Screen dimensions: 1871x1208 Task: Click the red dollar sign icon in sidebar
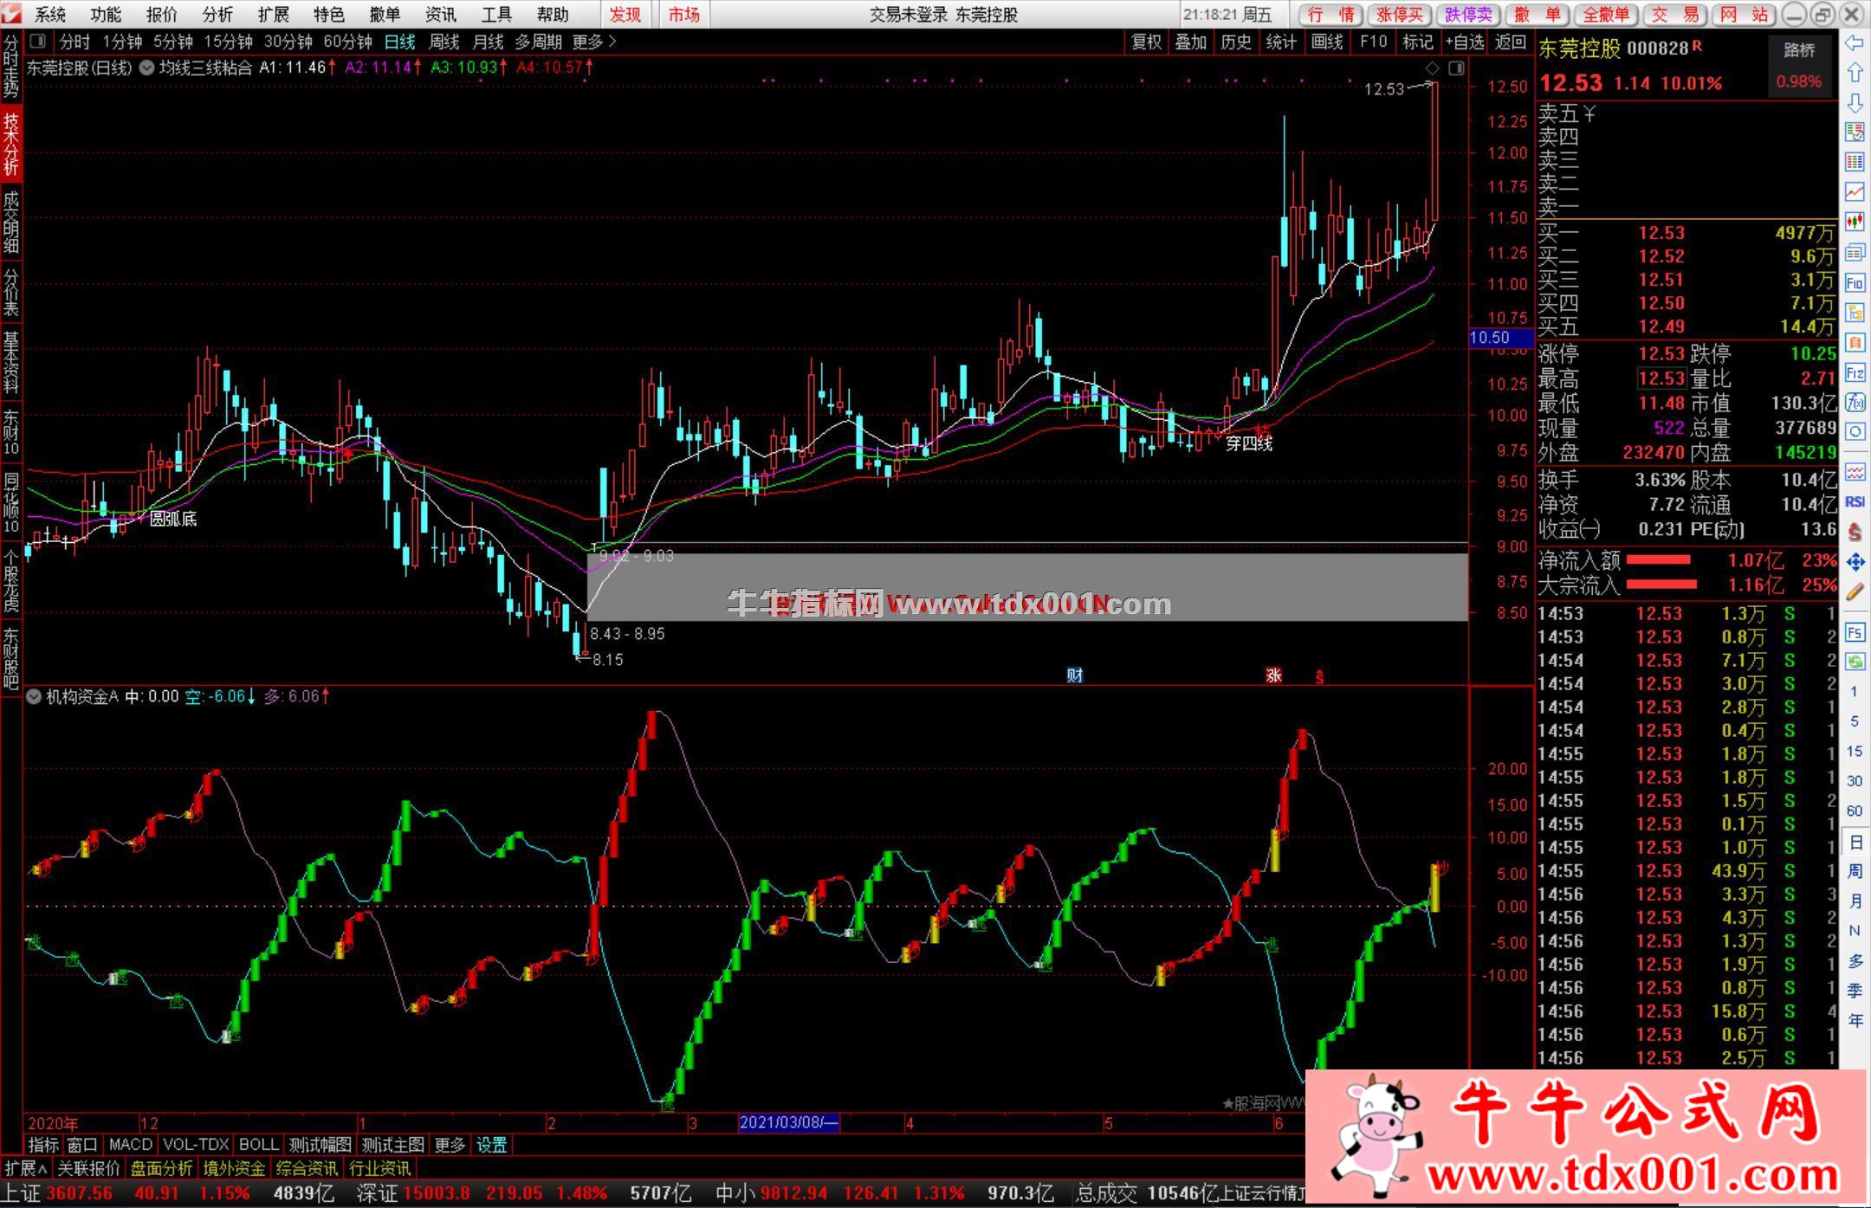point(1855,532)
